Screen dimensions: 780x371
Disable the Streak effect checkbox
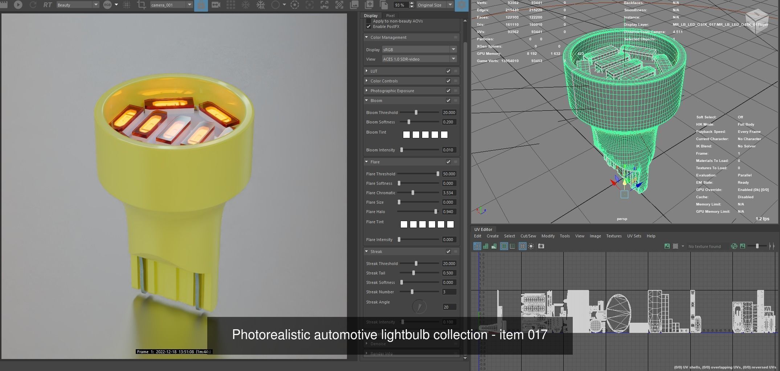pos(448,252)
